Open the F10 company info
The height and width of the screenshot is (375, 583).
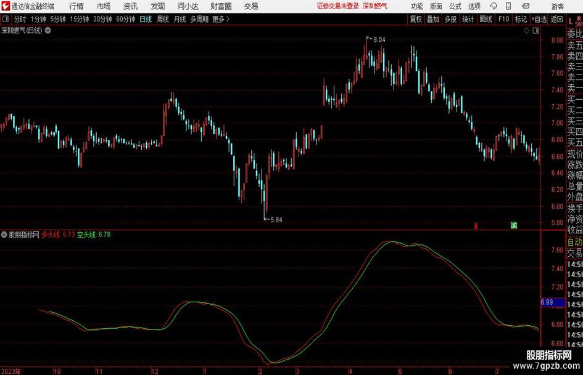pos(503,19)
